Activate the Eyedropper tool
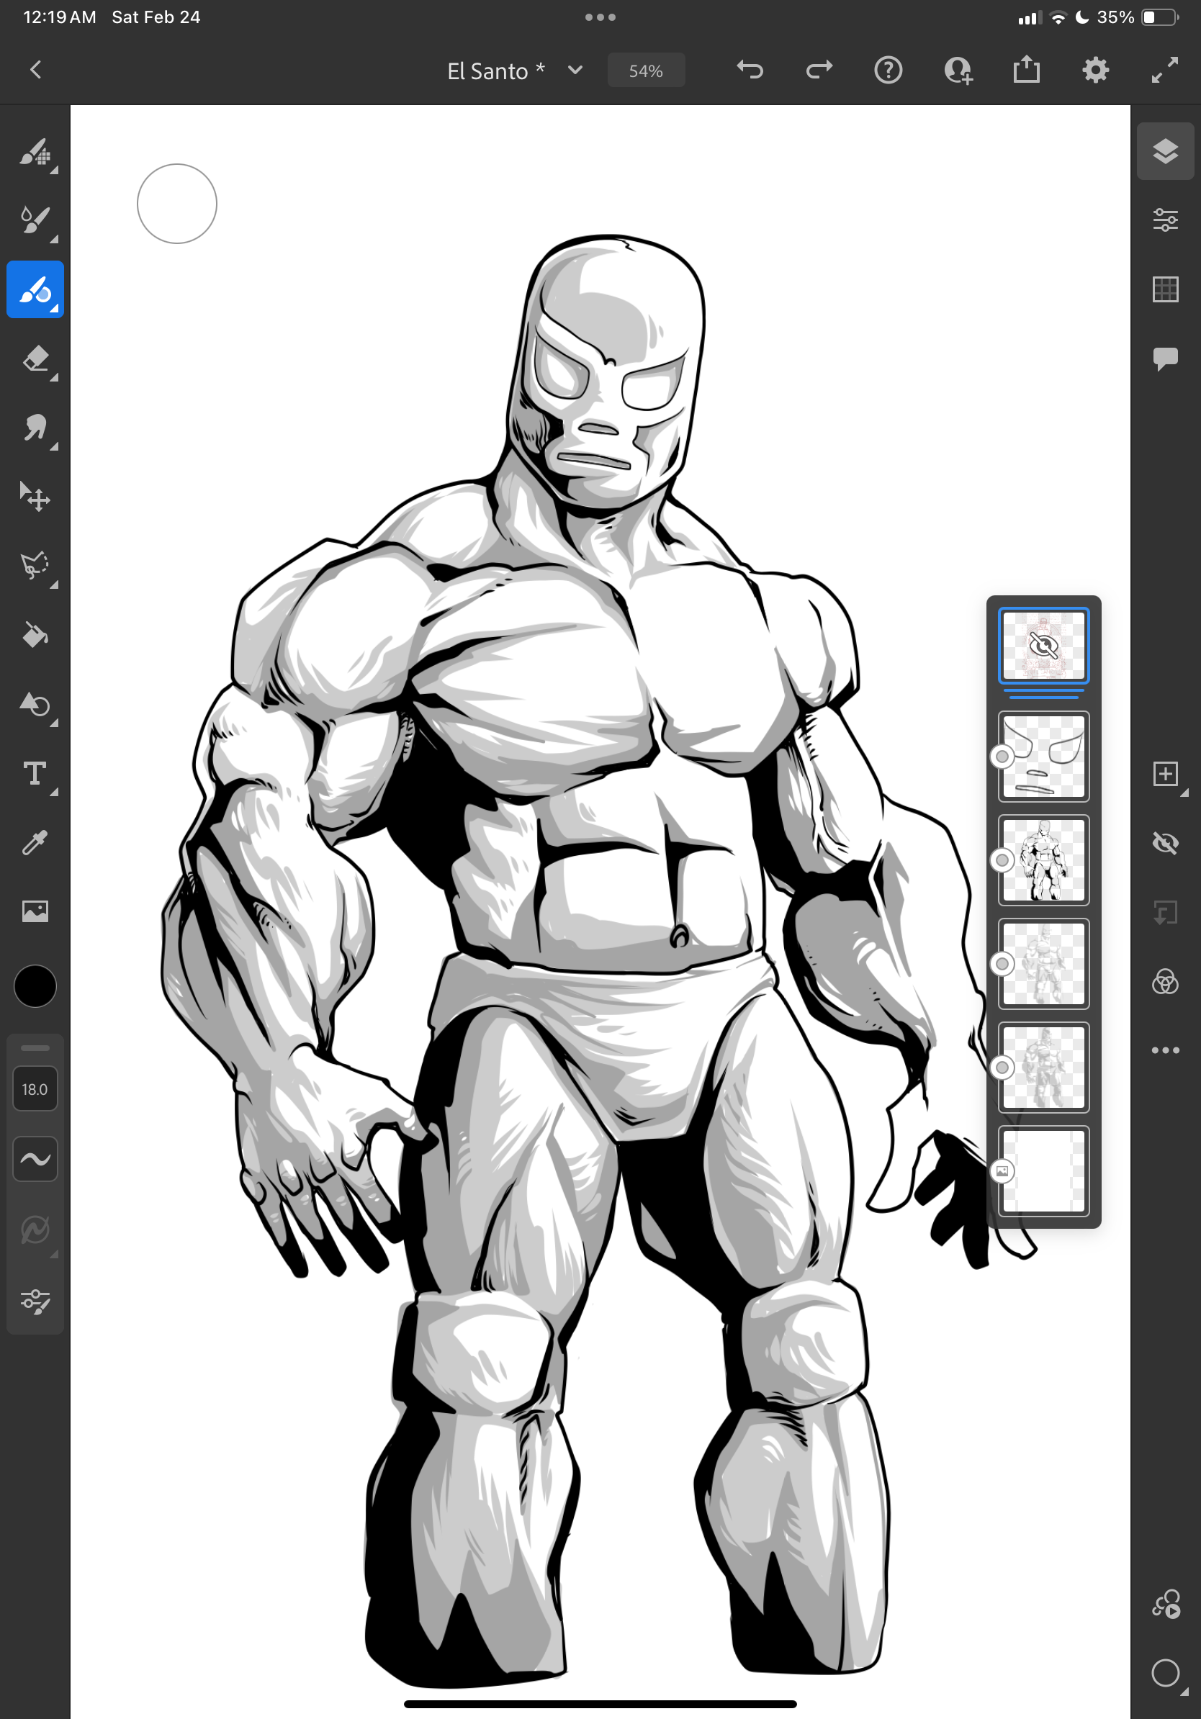The image size is (1201, 1719). [35, 842]
